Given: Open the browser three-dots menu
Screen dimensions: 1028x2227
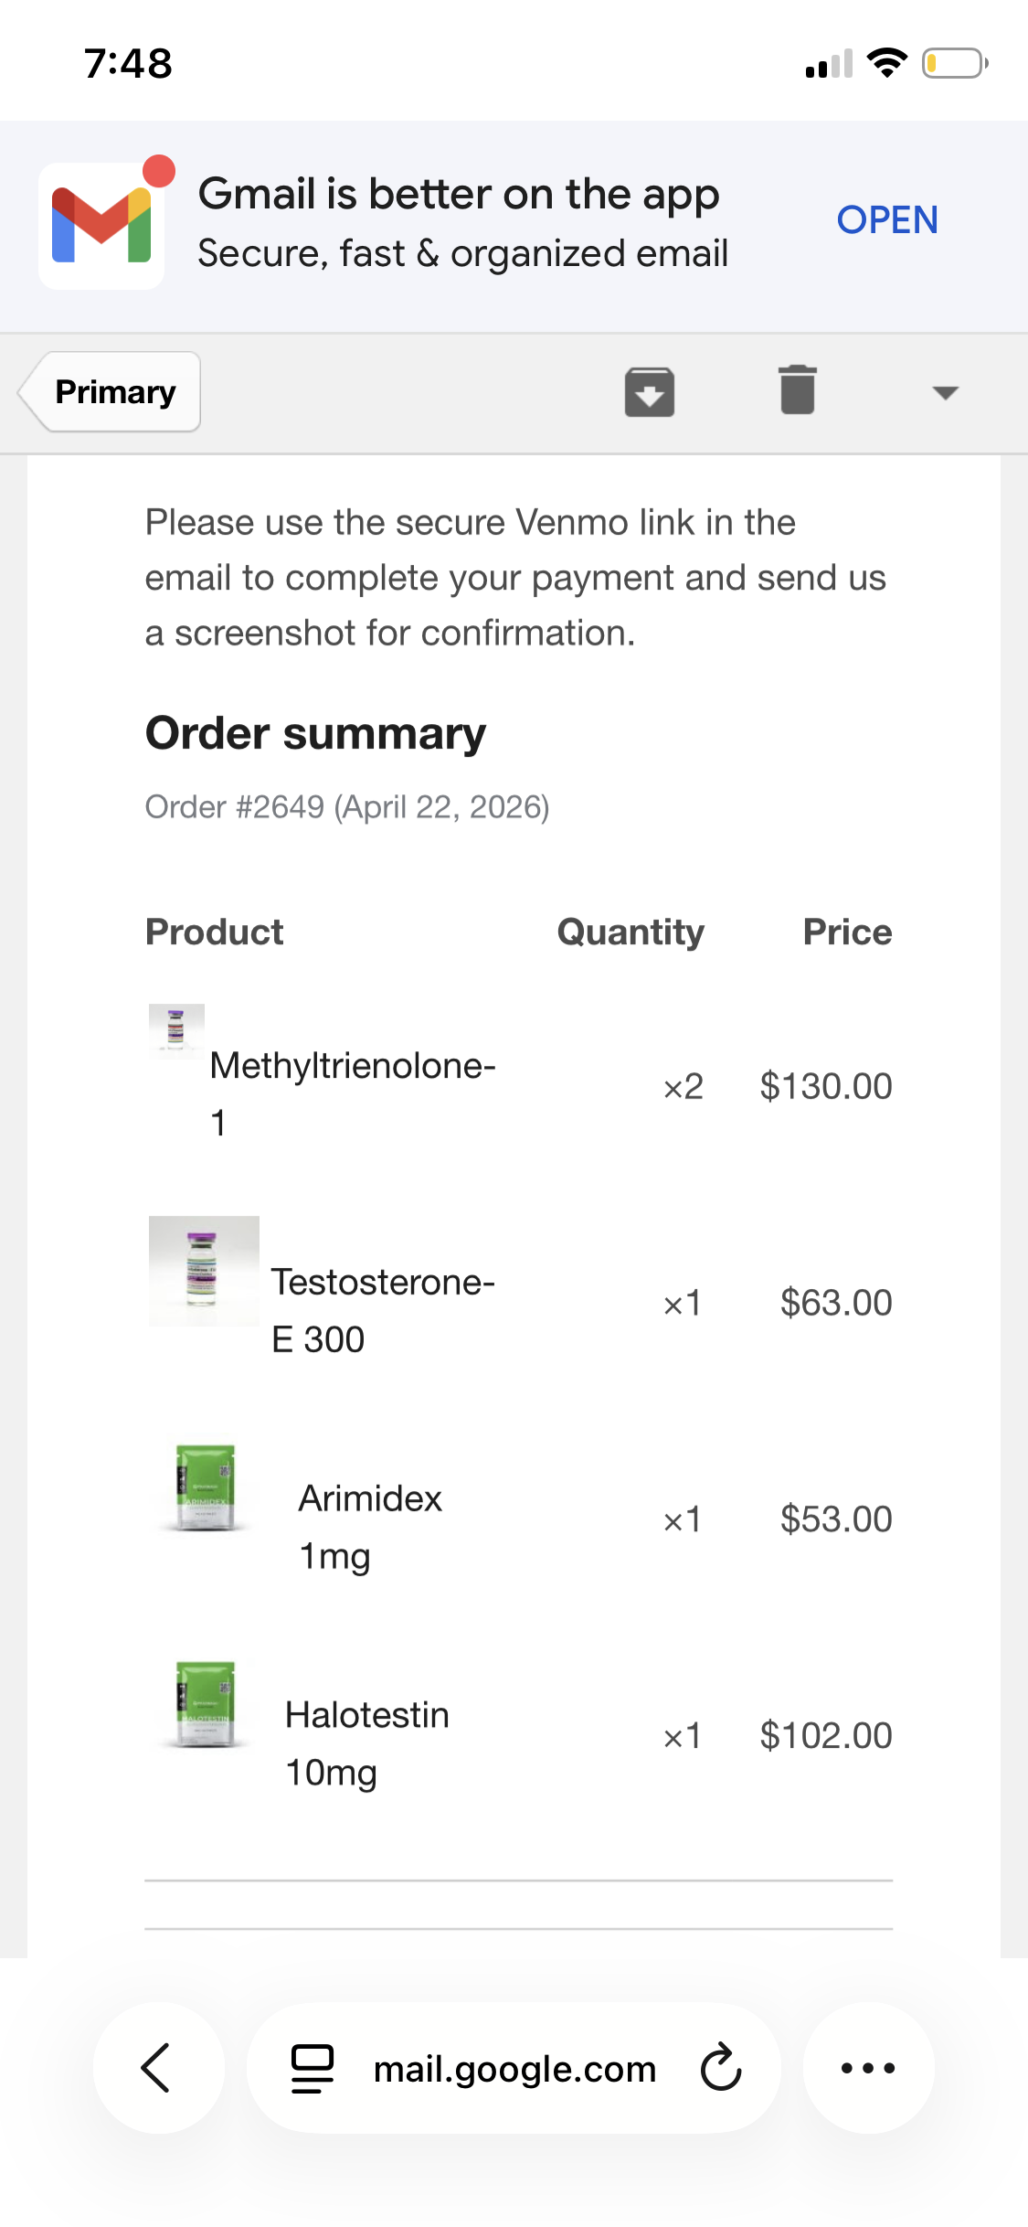Looking at the screenshot, I should click(x=868, y=2068).
